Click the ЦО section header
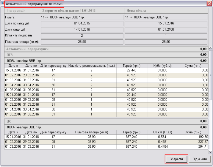The width and height of the screenshot is (213, 167). coord(106,121)
